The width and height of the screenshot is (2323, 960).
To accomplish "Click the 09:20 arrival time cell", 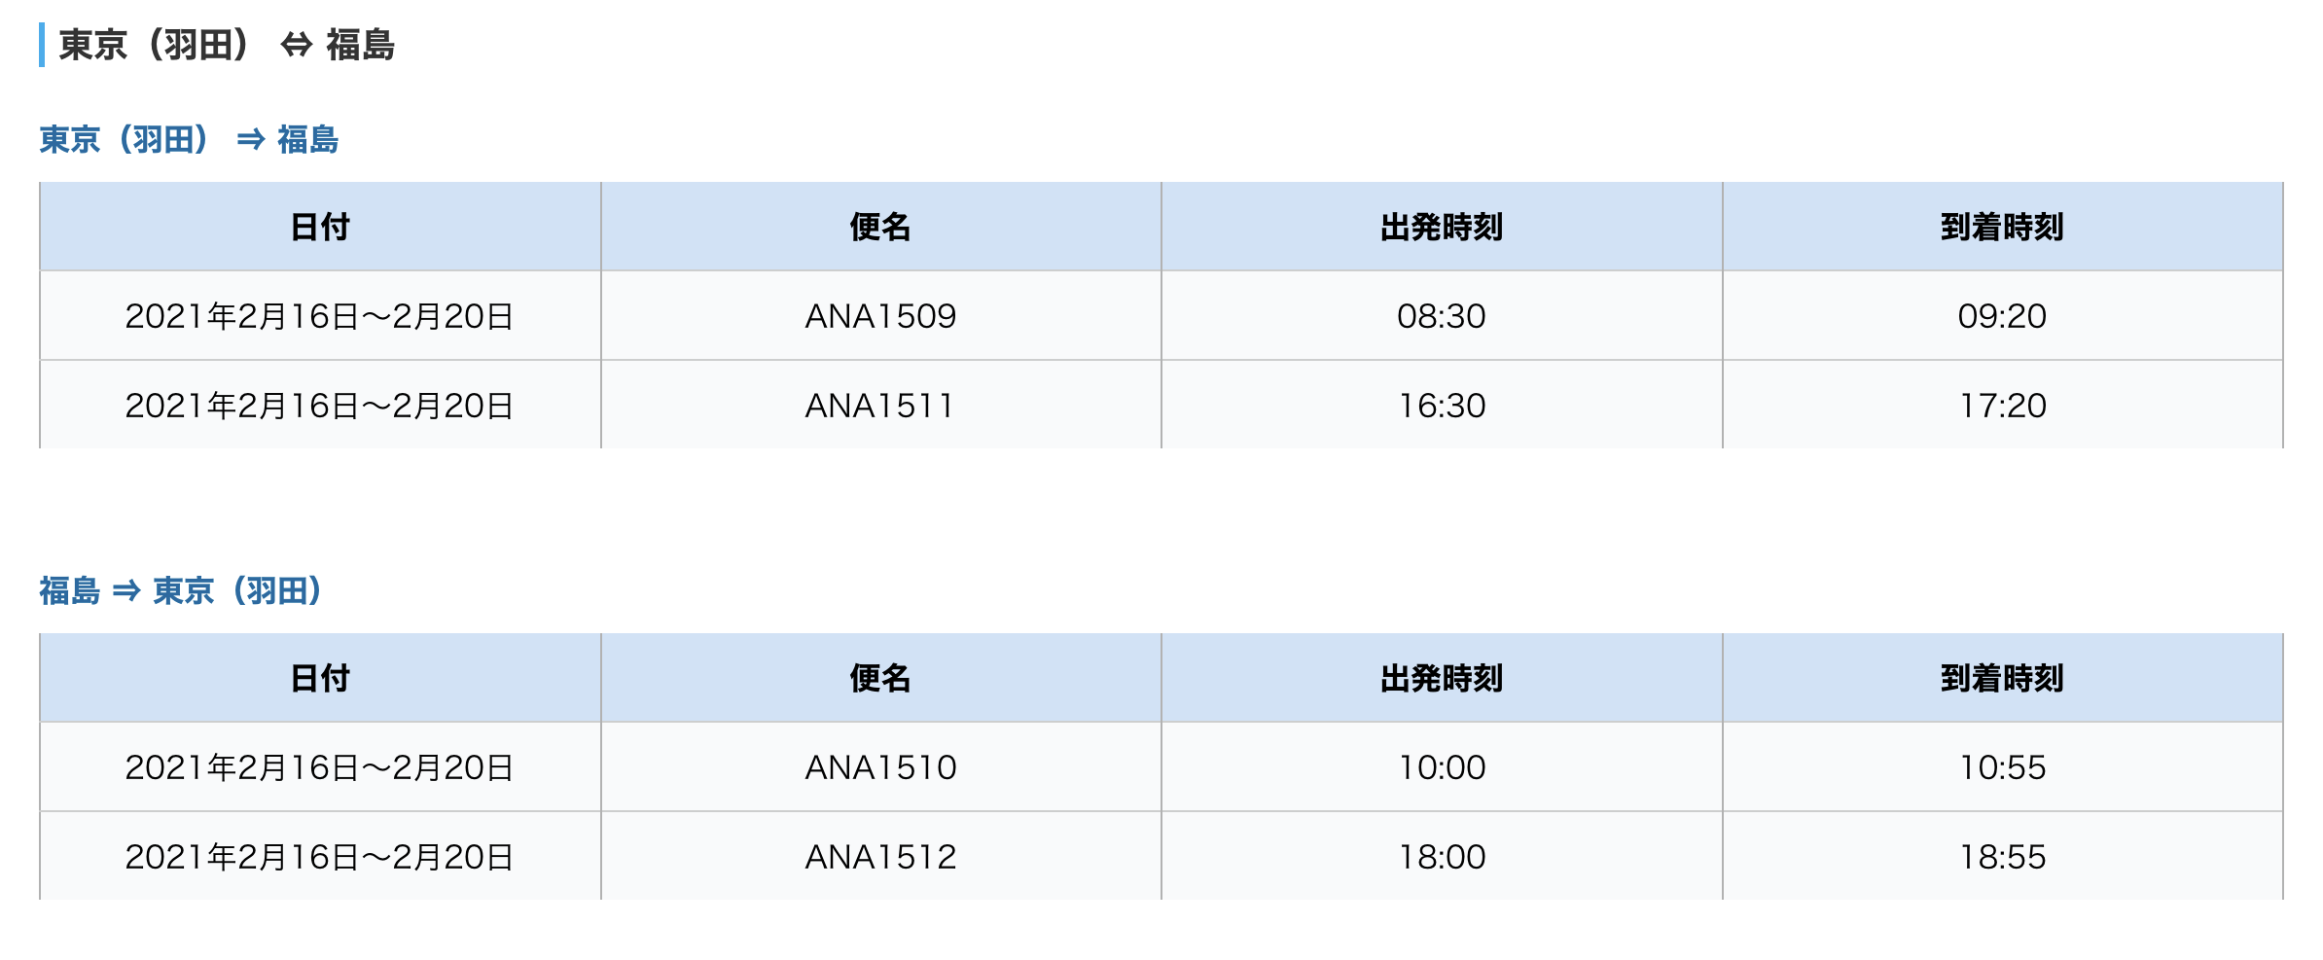I will 2002,316.
